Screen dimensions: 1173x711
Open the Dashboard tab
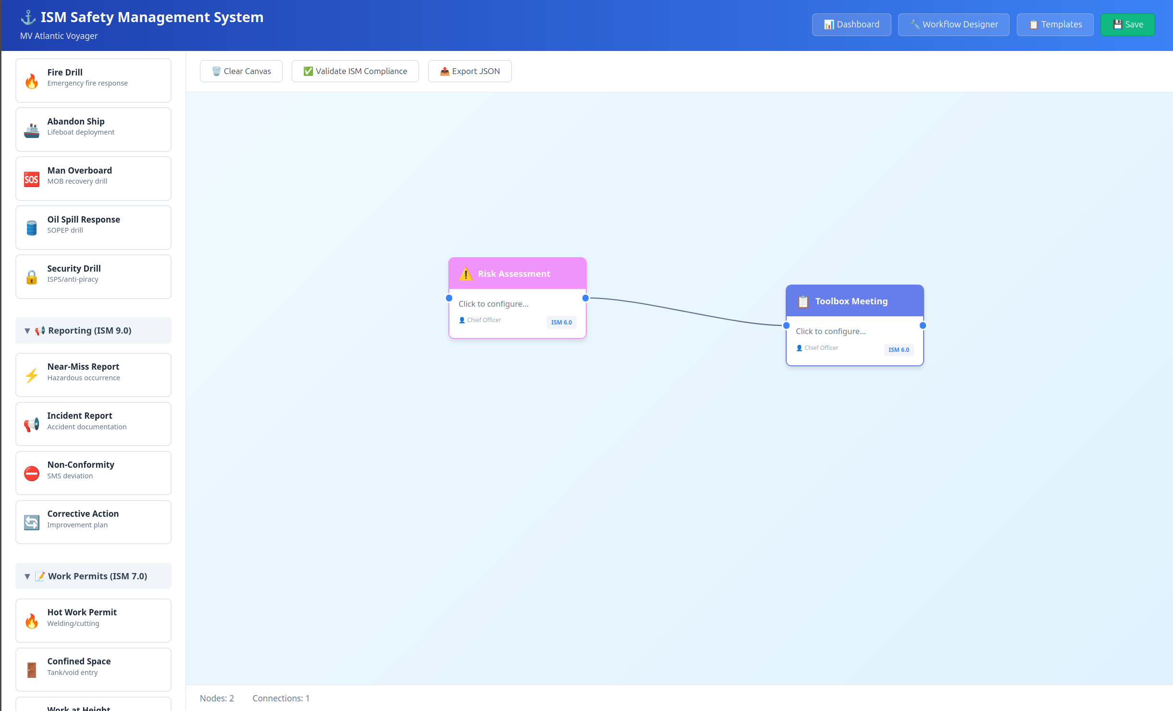click(x=852, y=25)
